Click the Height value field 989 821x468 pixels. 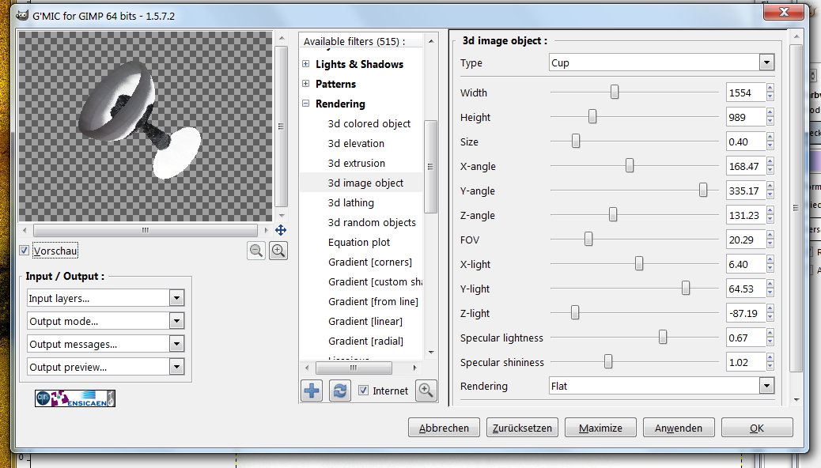746,117
